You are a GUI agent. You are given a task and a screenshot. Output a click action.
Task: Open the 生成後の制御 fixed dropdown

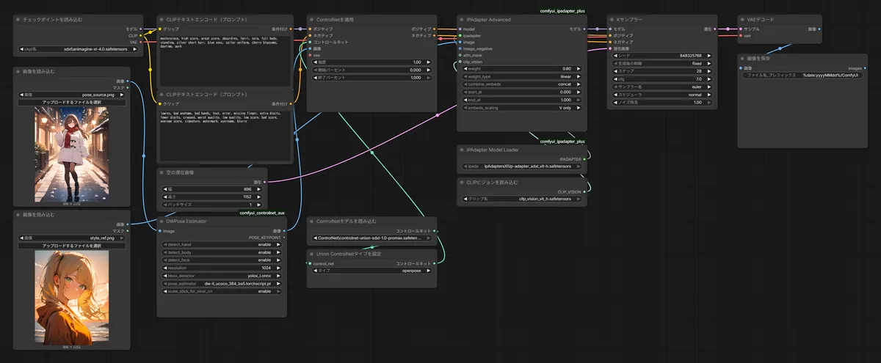661,63
